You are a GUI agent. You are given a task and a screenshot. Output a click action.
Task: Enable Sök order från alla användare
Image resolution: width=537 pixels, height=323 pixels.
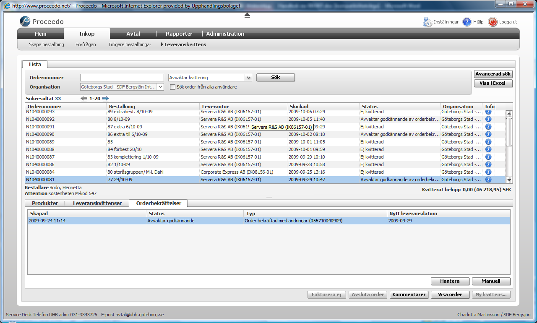[172, 87]
